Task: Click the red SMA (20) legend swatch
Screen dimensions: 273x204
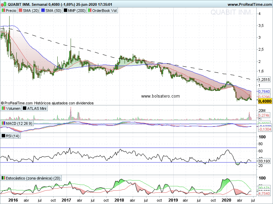Action: 20,11
